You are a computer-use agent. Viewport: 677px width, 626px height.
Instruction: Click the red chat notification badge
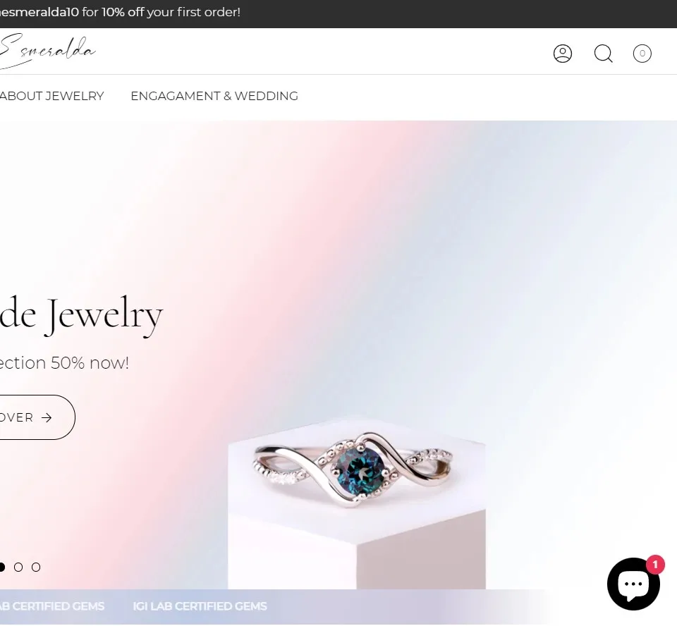655,564
